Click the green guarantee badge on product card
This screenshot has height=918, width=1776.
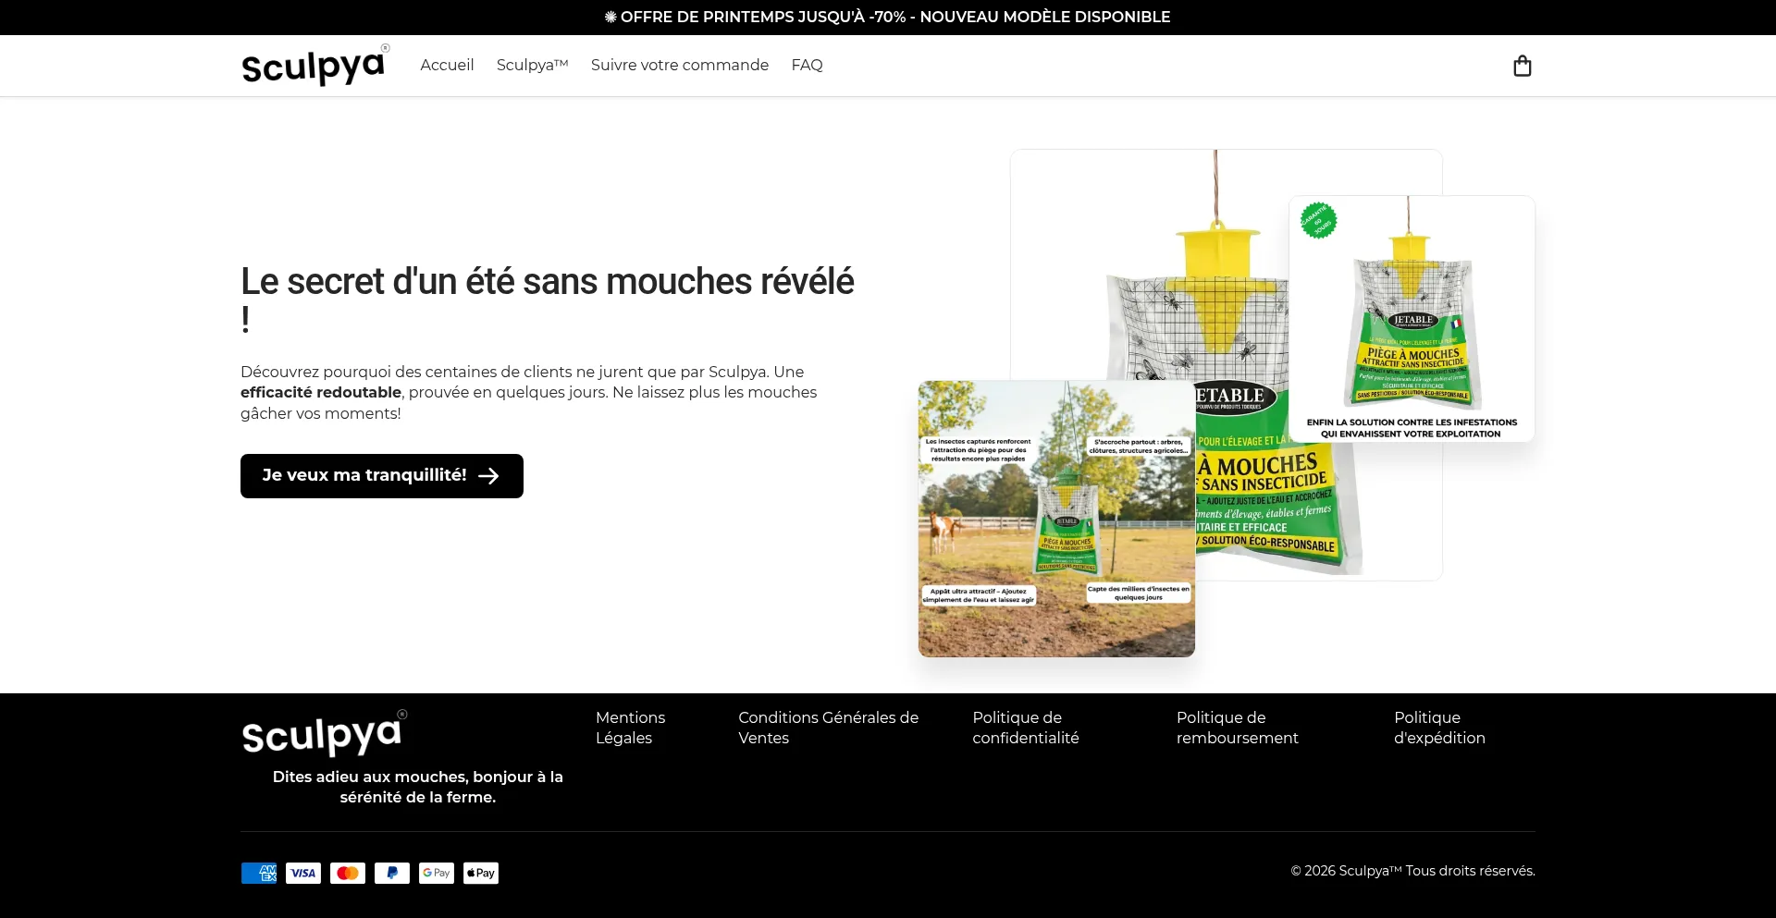[1318, 221]
